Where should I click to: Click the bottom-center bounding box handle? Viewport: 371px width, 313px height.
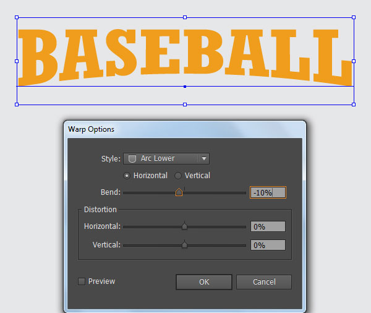[x=185, y=105]
